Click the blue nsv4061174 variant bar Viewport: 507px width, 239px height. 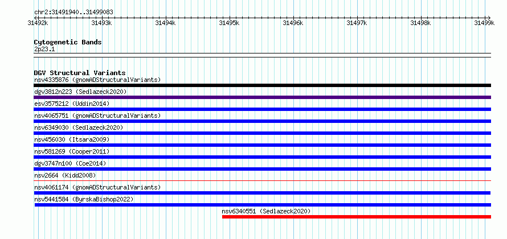262,193
